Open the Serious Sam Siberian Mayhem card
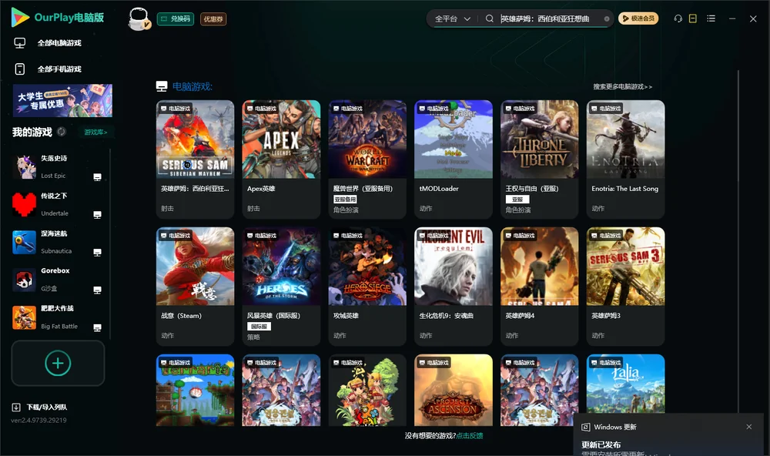Viewport: 770px width, 456px height. (195, 159)
